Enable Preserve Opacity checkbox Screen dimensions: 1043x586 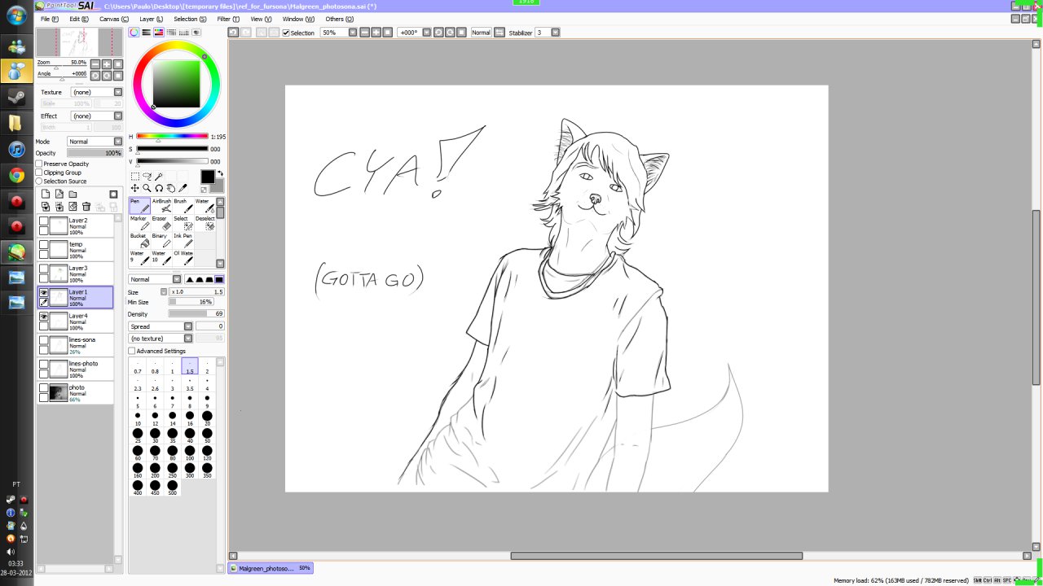[x=39, y=164]
